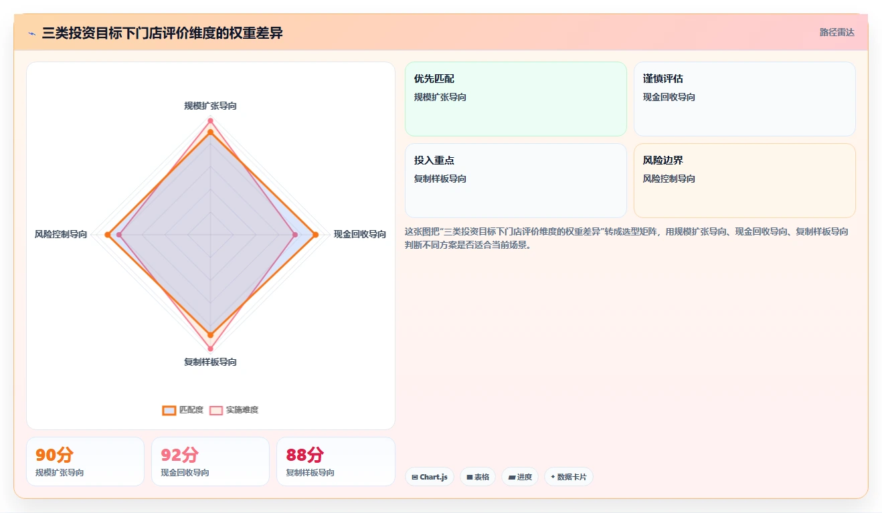Click the orange data point at 风险控制导向 axis
This screenshot has height=513, width=882.
tap(108, 234)
